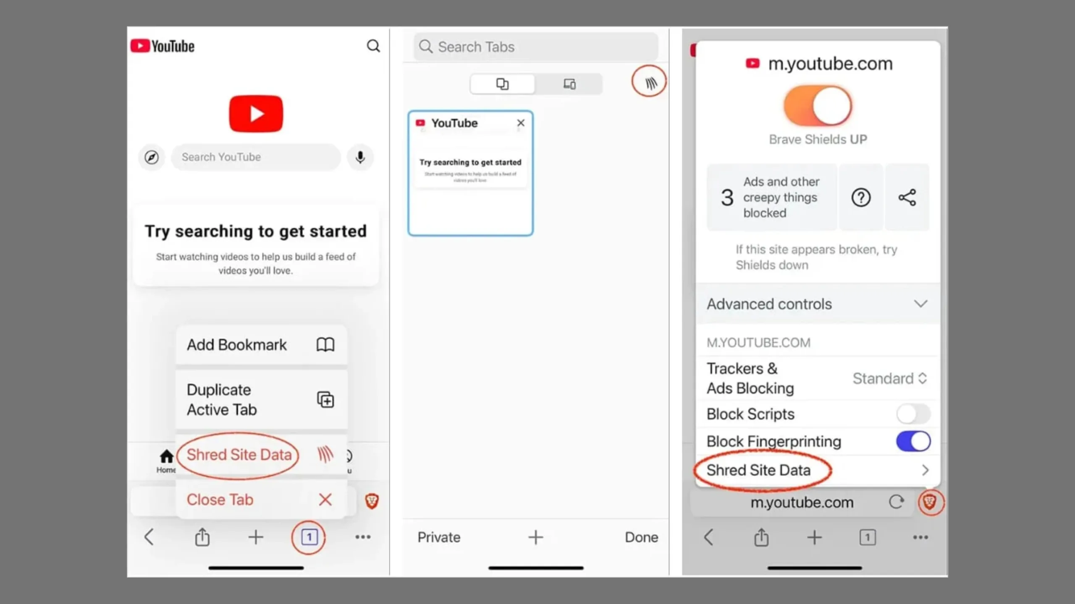This screenshot has height=604, width=1075.
Task: Disable Block Fingerprinting switch
Action: 913,441
